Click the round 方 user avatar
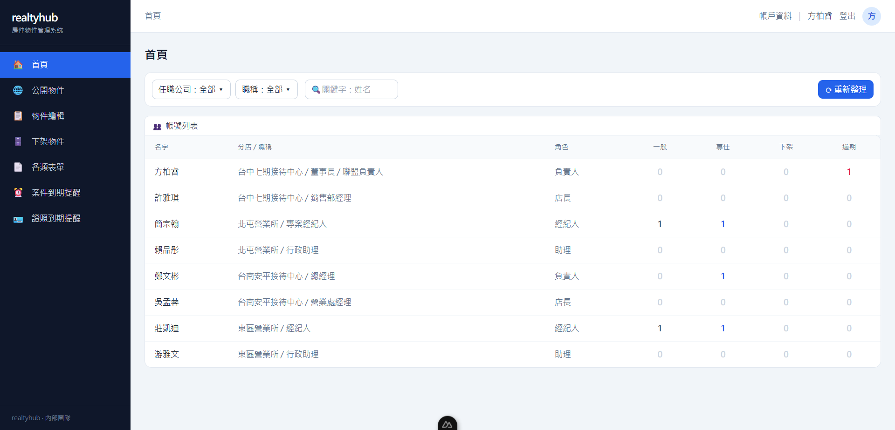The height and width of the screenshot is (430, 895). pyautogui.click(x=871, y=16)
